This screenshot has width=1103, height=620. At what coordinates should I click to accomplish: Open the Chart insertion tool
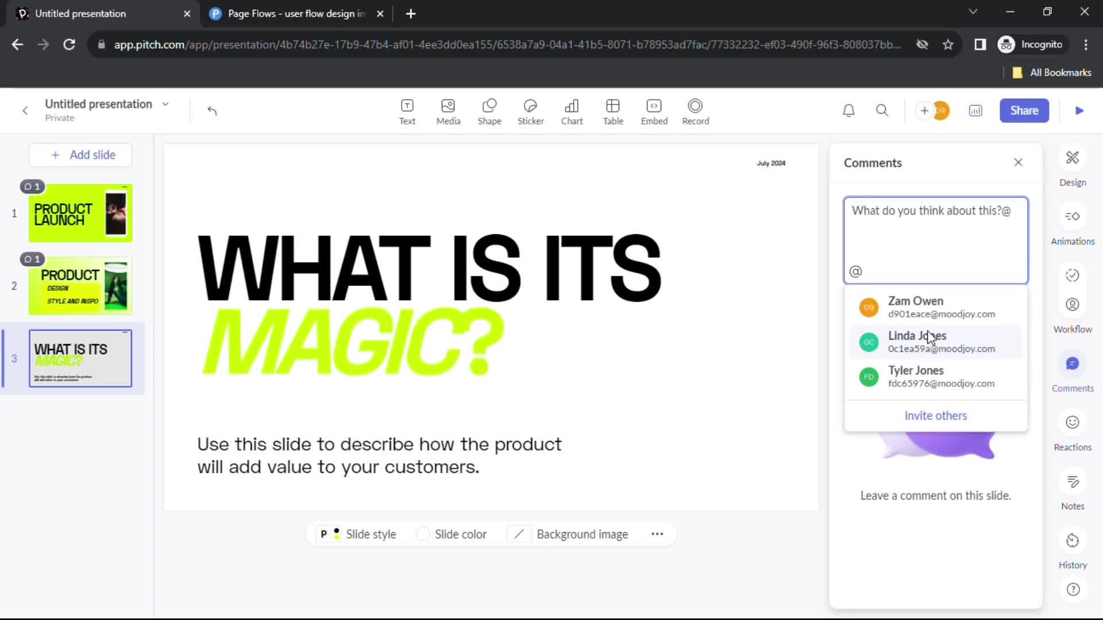pyautogui.click(x=572, y=111)
